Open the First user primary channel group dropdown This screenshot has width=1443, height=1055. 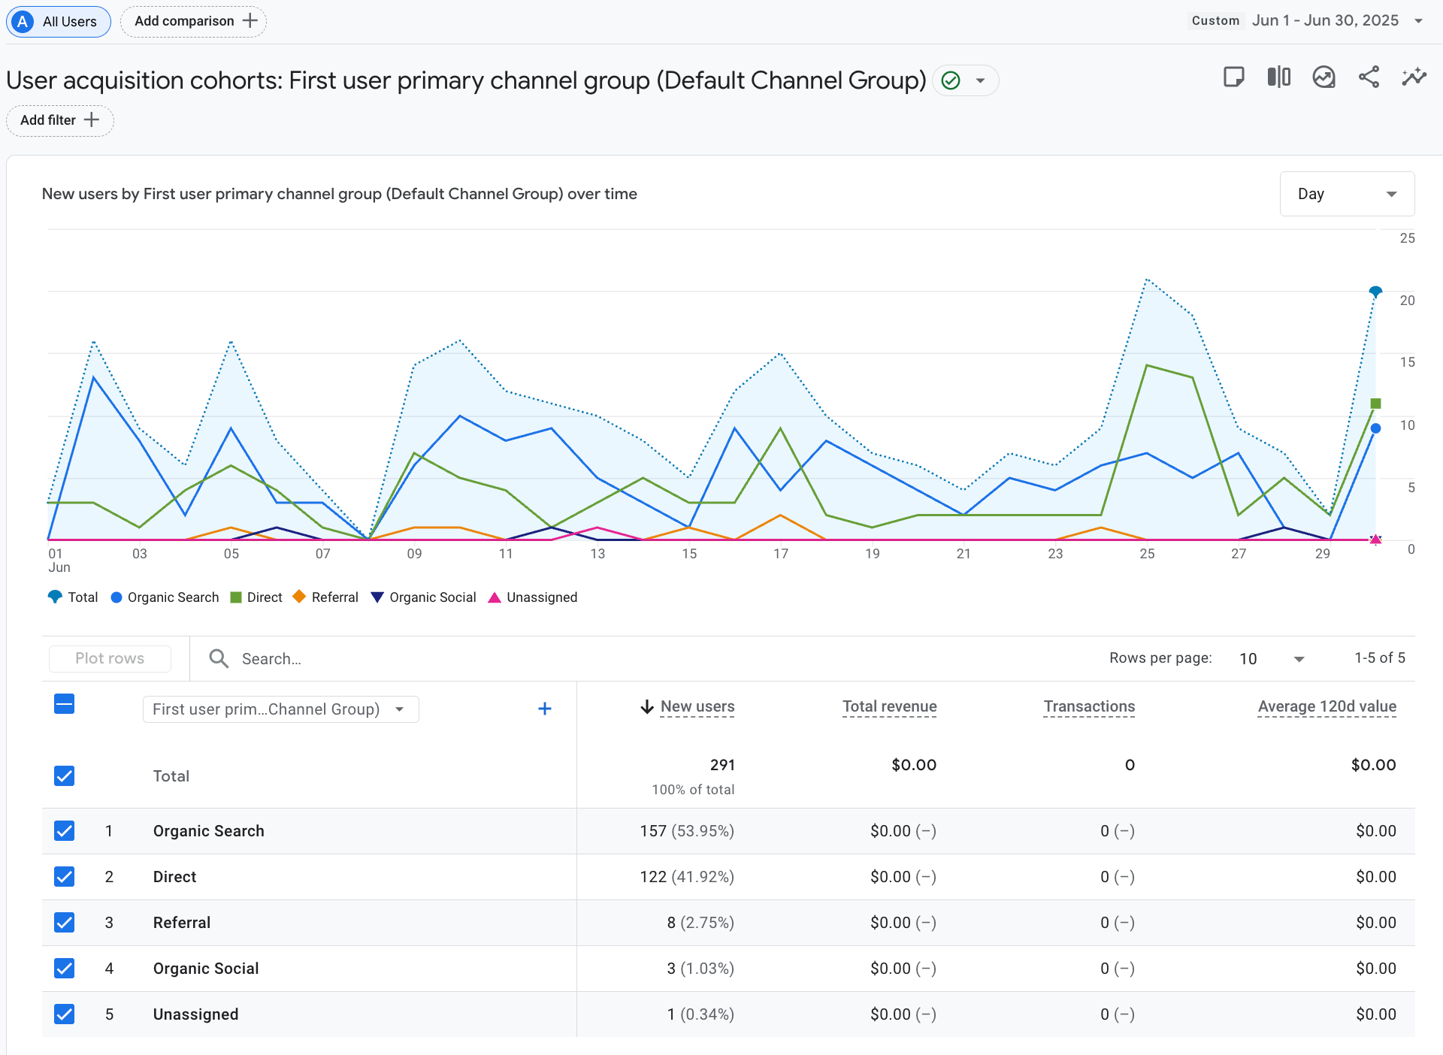tap(280, 709)
